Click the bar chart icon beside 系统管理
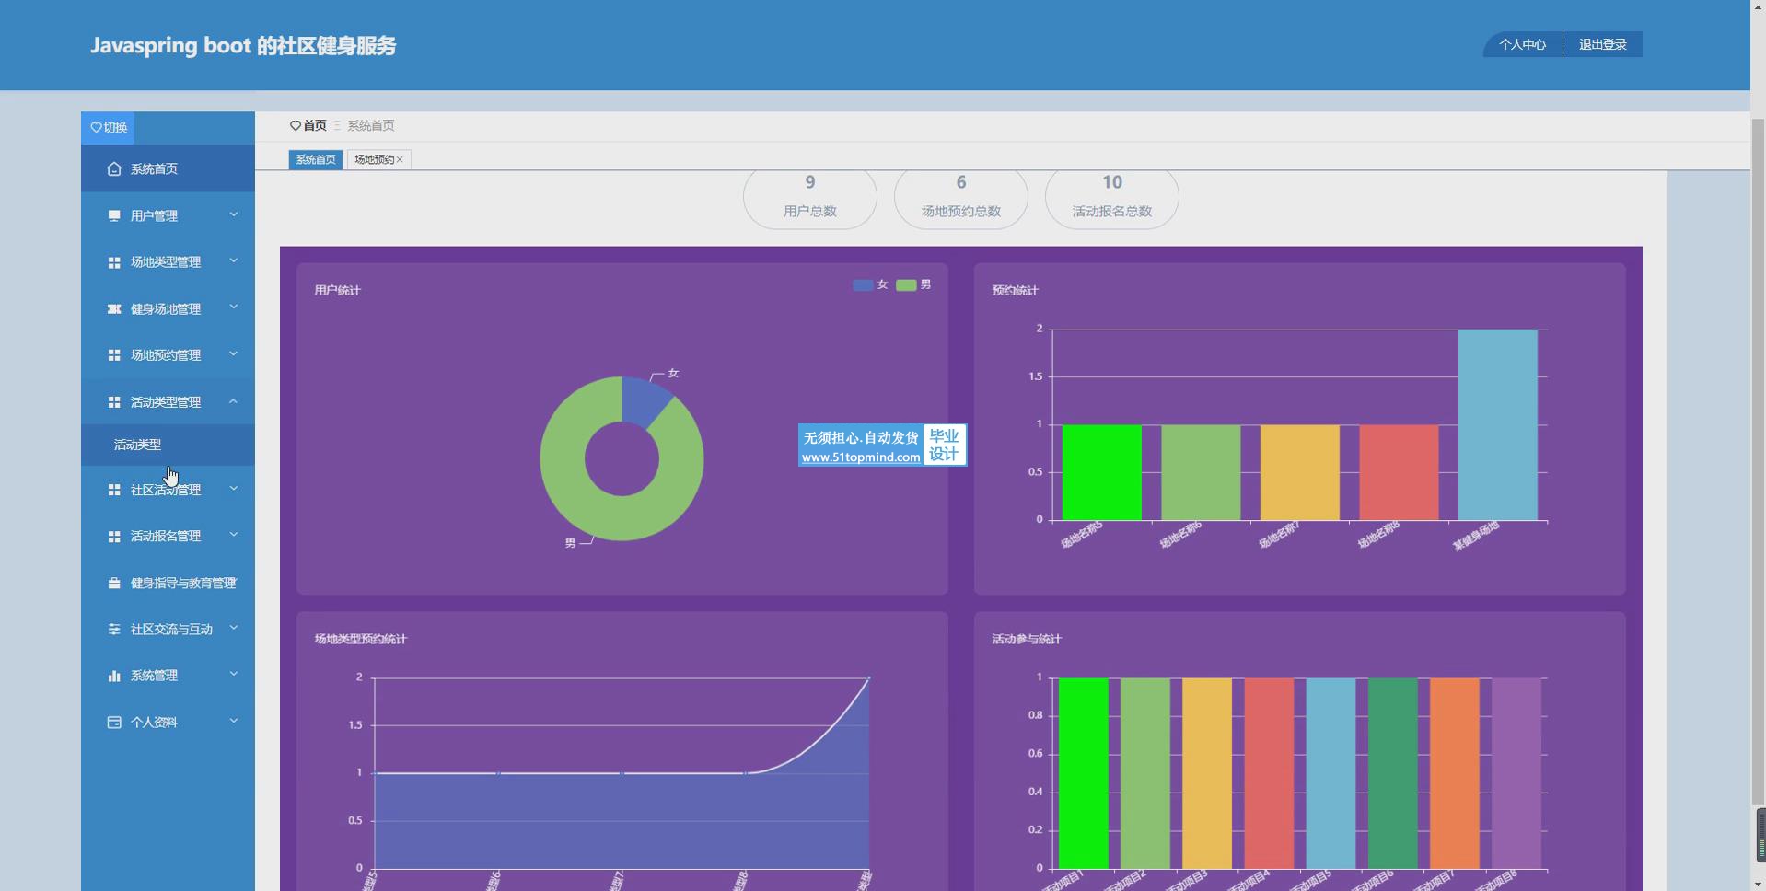Image resolution: width=1766 pixels, height=891 pixels. (x=114, y=676)
